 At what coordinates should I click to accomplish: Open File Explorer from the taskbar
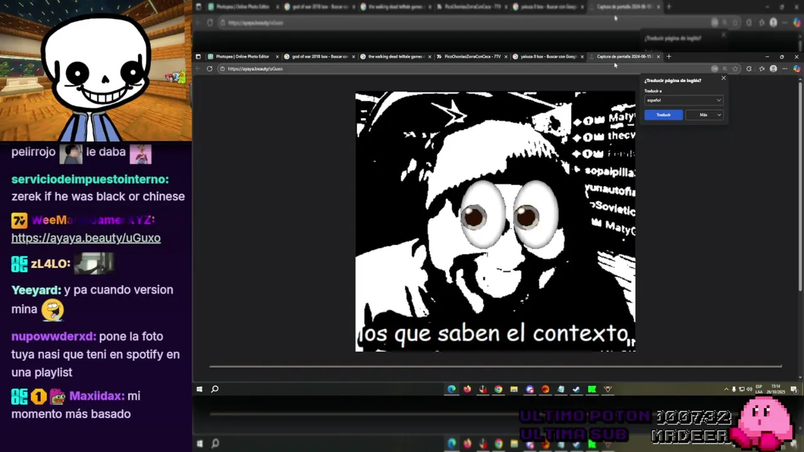[514, 389]
